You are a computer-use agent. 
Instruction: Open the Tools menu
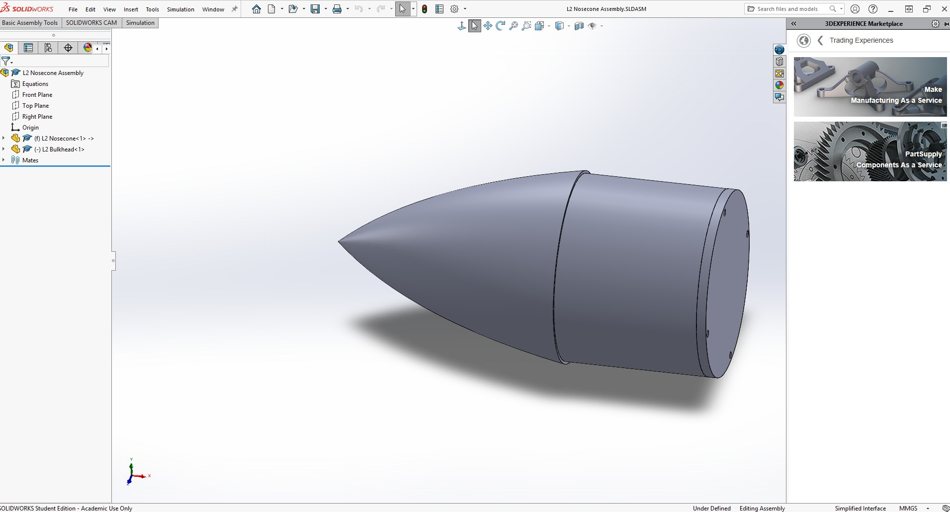[153, 9]
